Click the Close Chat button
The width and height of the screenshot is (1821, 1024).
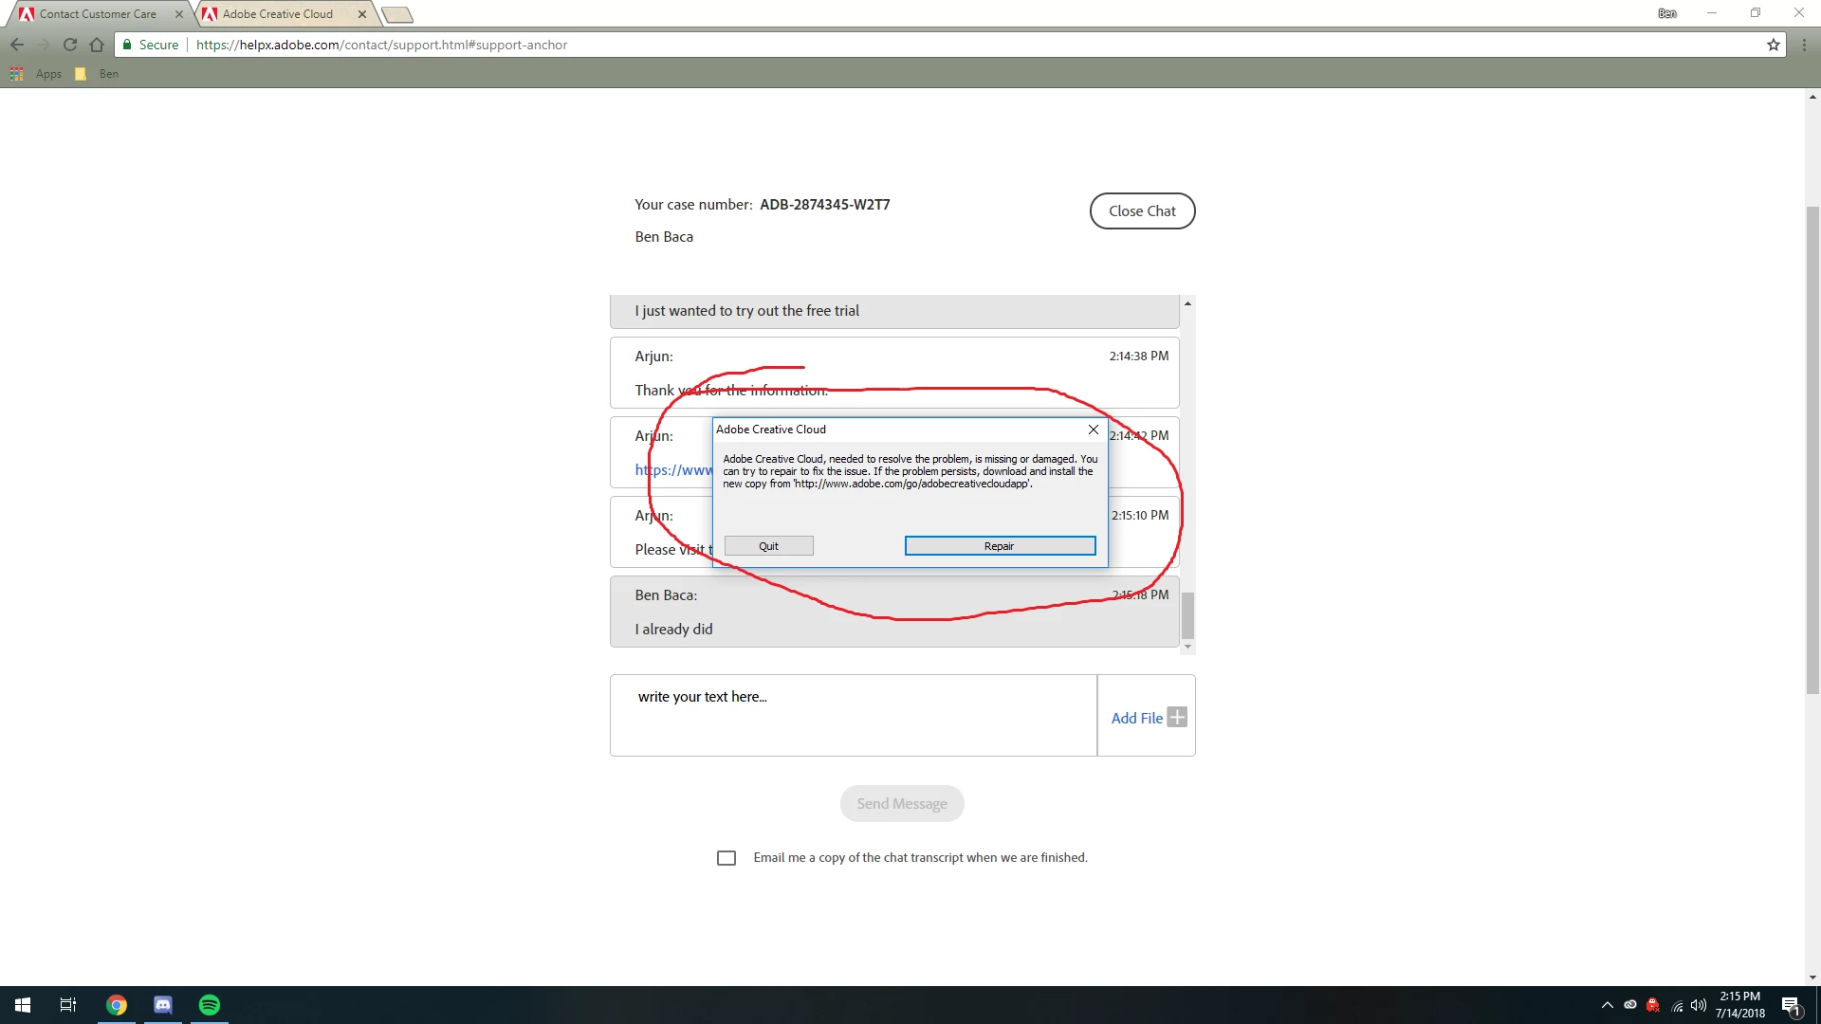coord(1142,211)
